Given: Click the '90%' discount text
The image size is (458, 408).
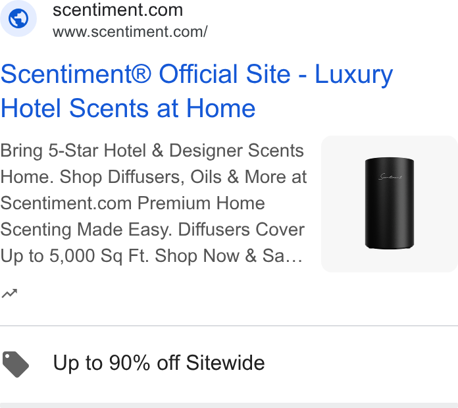Looking at the screenshot, I should [x=129, y=363].
